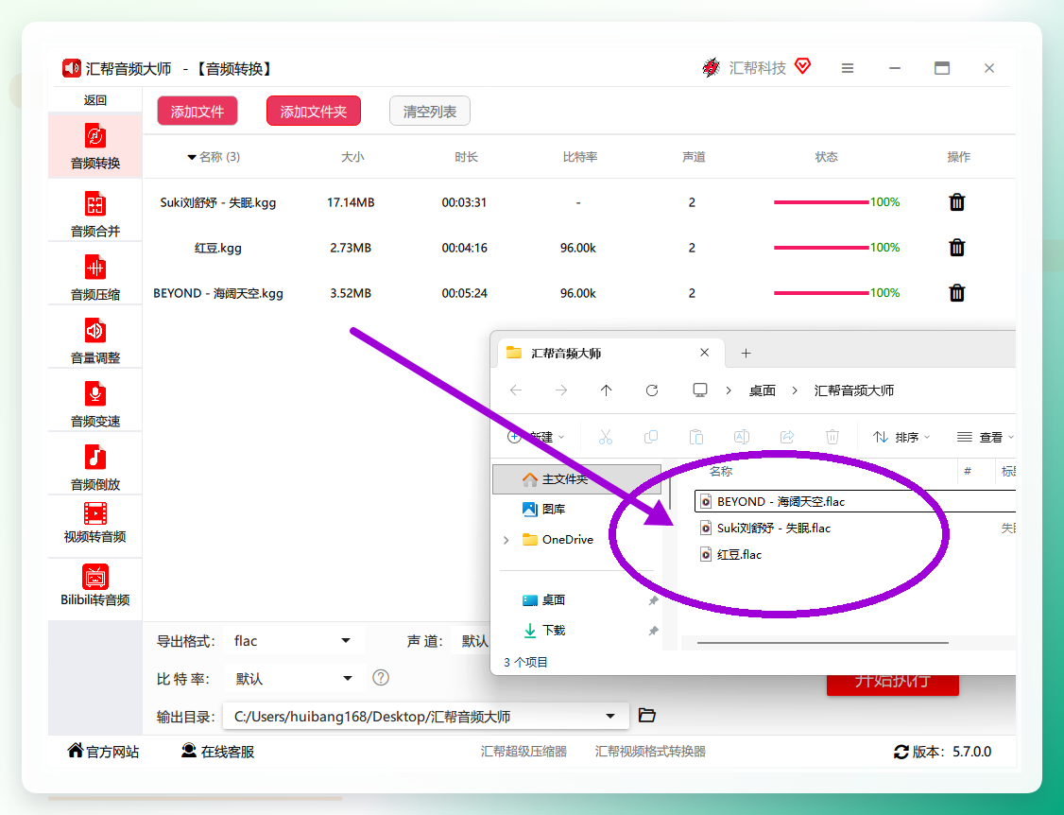Open the 音频转换 tool in sidebar
Screen dimensions: 1064x815
tap(95, 147)
